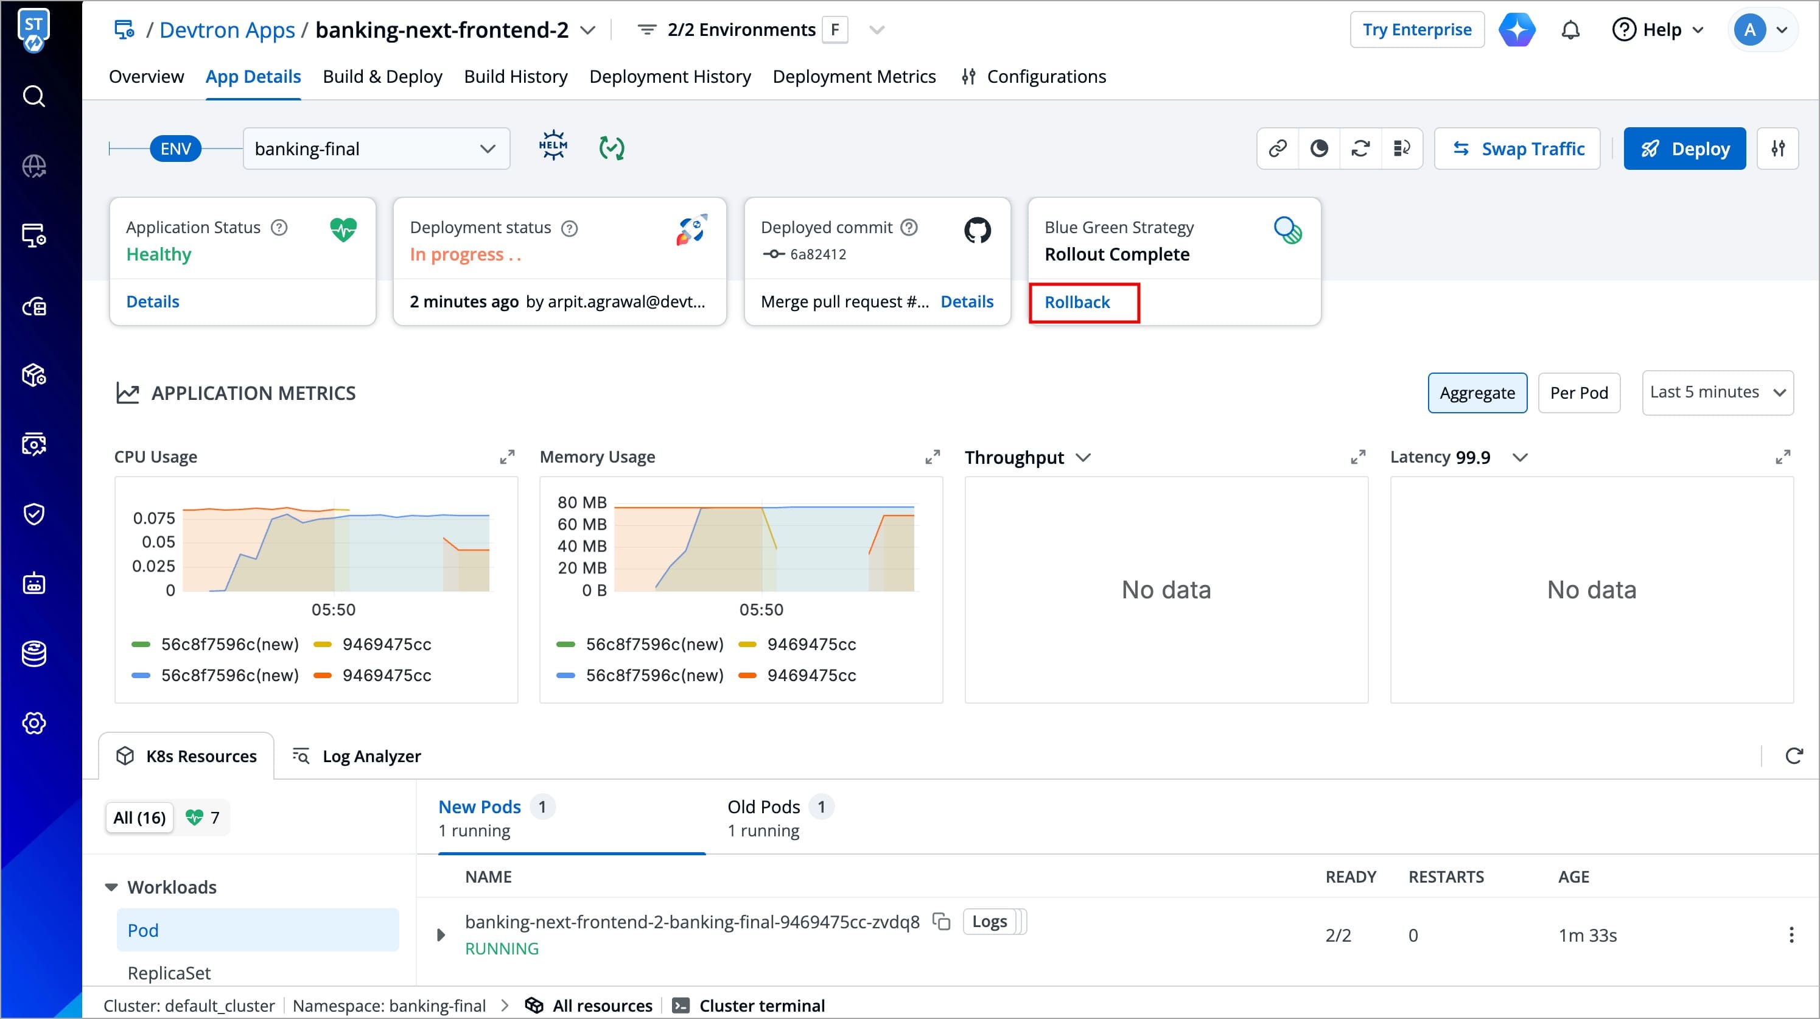This screenshot has height=1019, width=1820.
Task: Copy the pod name with copy icon
Action: [941, 922]
